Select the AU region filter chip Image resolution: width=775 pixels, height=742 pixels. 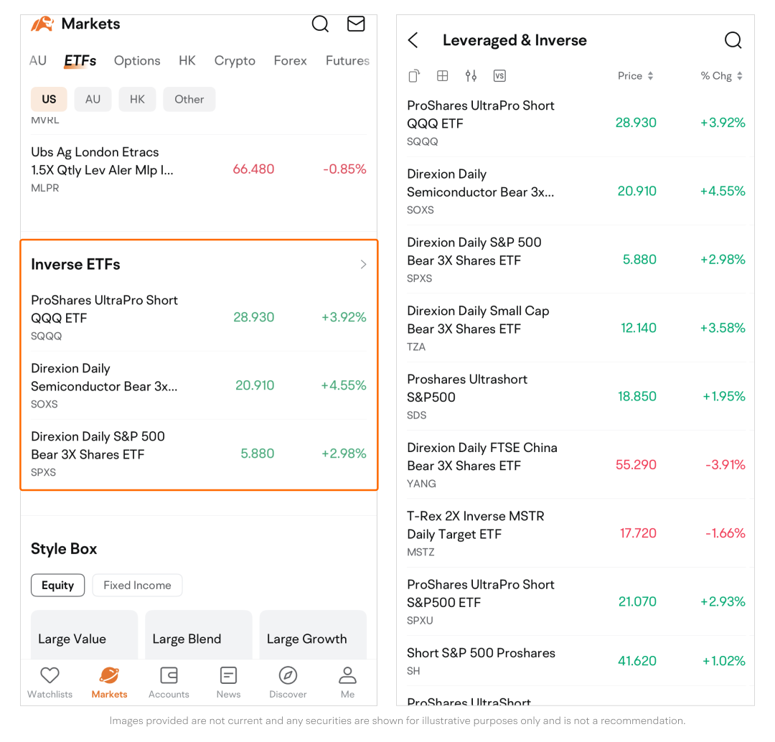pyautogui.click(x=93, y=99)
